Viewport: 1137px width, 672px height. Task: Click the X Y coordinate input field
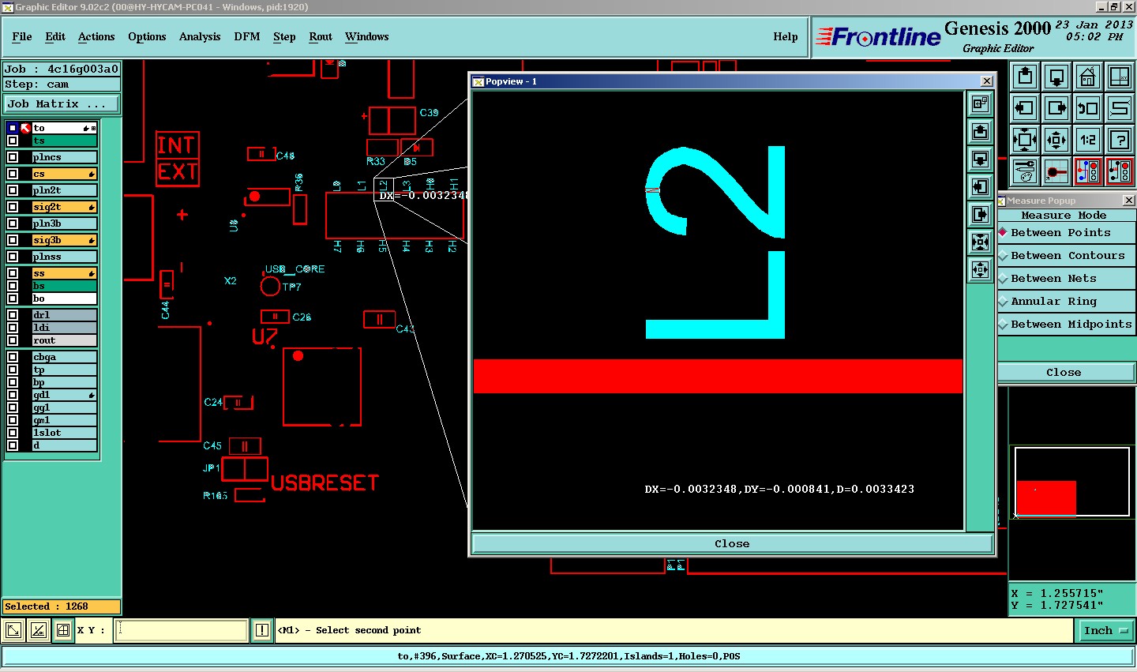tap(182, 630)
